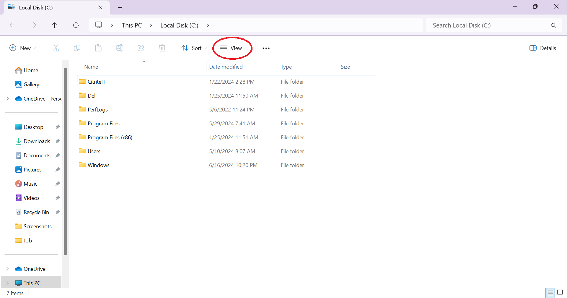Open This PC from the breadcrumb bar
The image size is (567, 298).
coord(132,25)
